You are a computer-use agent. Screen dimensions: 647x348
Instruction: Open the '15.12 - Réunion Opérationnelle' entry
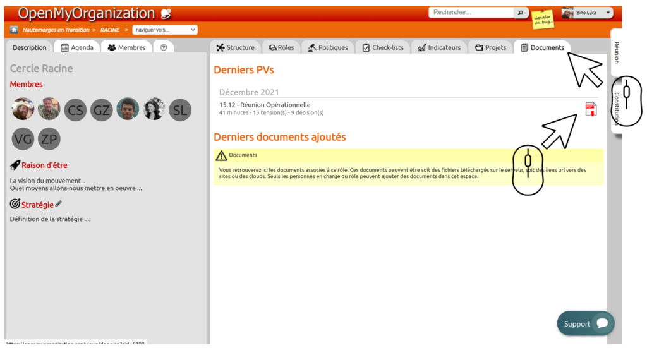pyautogui.click(x=265, y=105)
